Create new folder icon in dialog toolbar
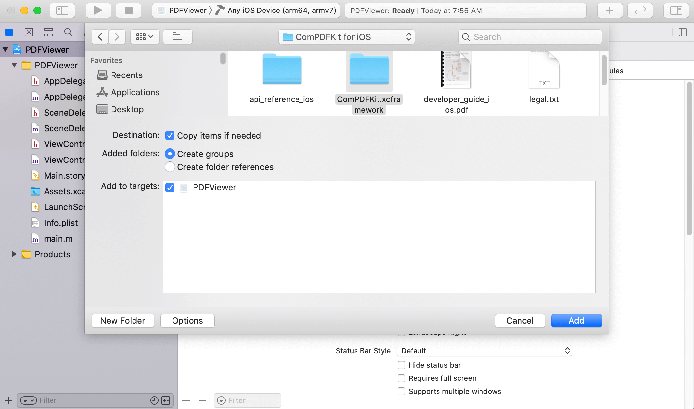Viewport: 694px width, 409px height. click(x=178, y=37)
